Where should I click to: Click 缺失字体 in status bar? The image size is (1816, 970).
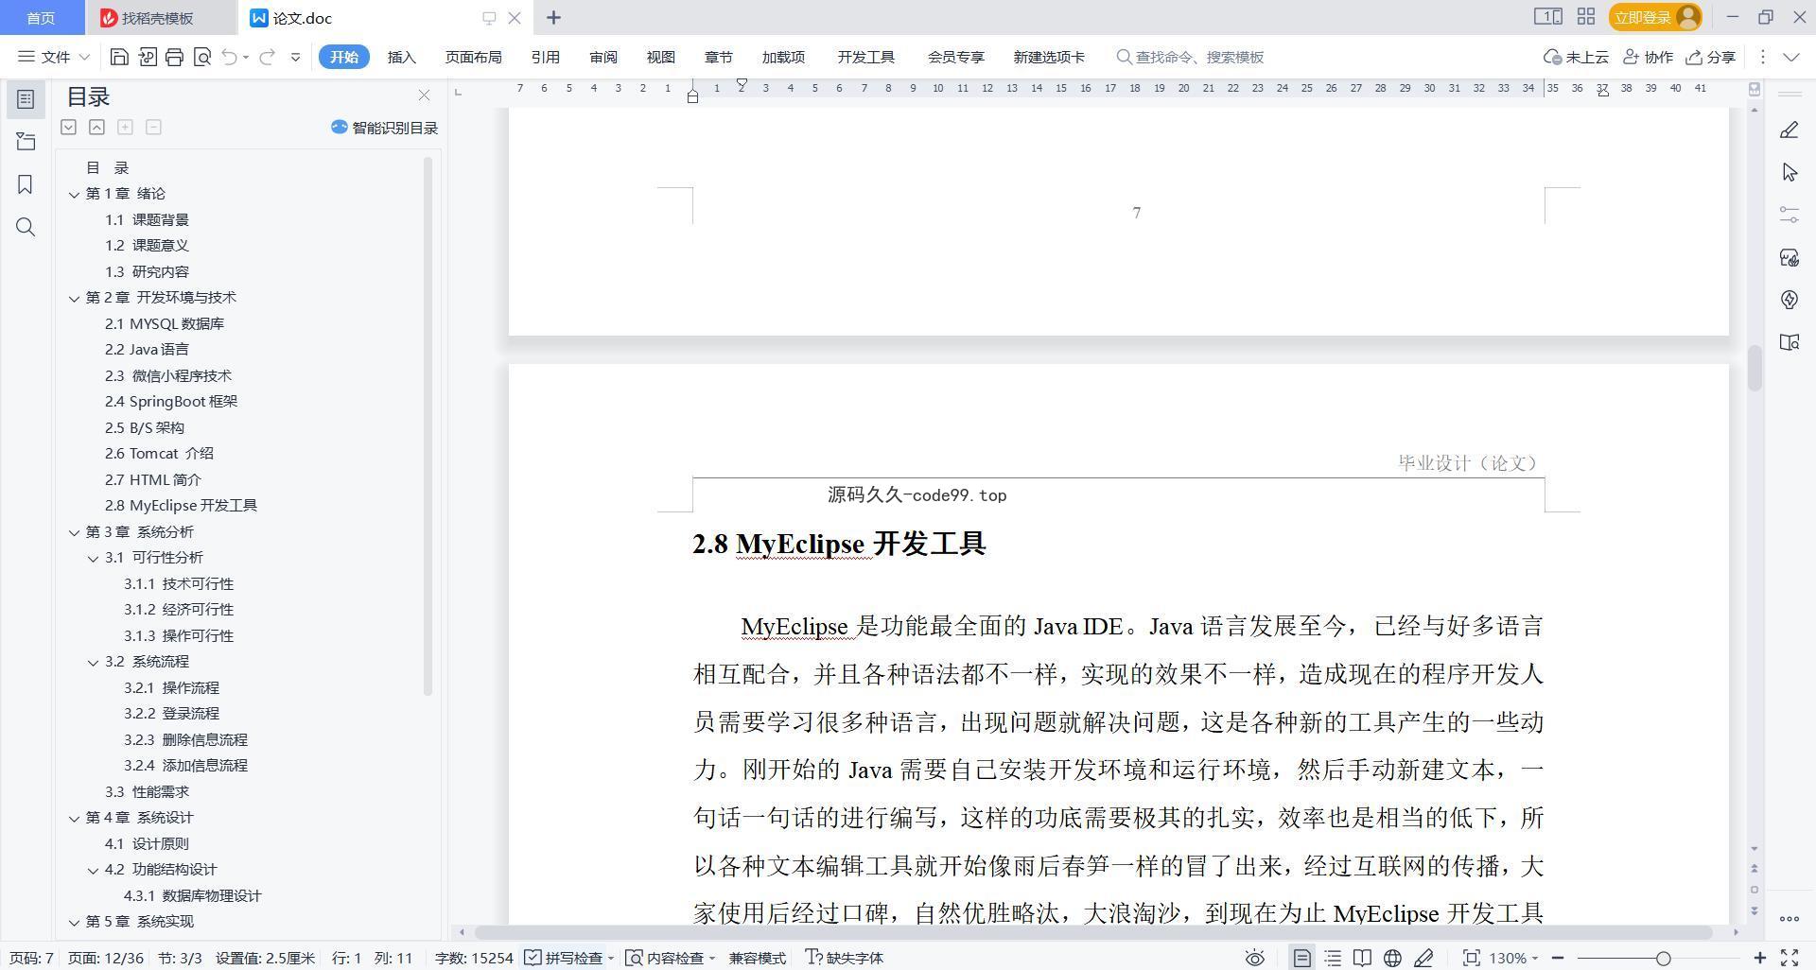[x=844, y=958]
